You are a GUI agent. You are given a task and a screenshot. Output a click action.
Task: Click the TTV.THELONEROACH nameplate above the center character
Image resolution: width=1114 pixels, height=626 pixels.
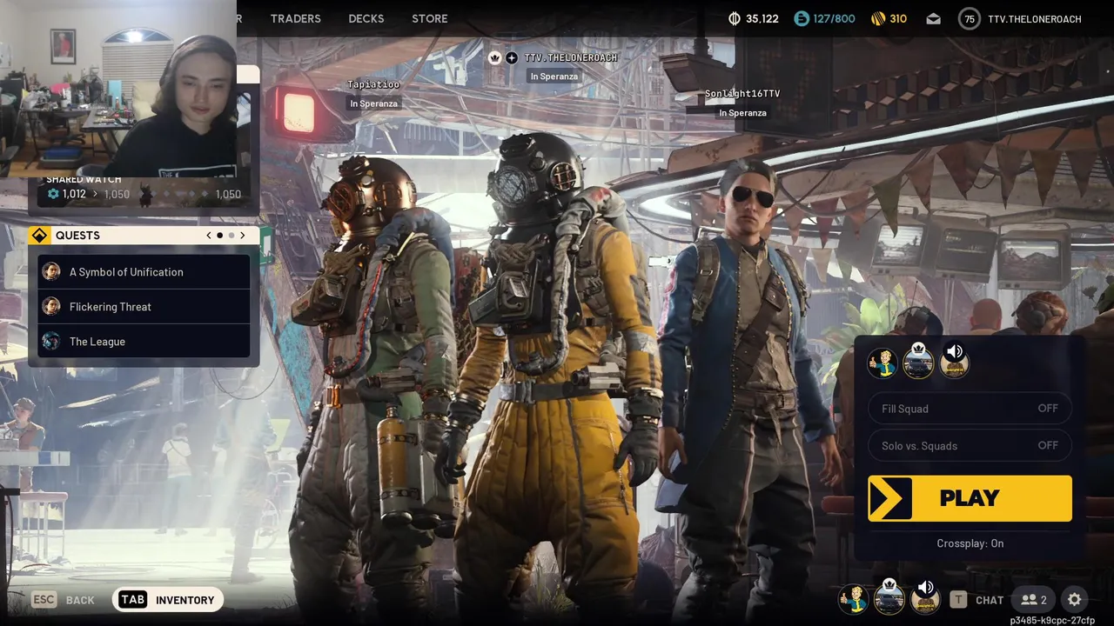point(571,57)
